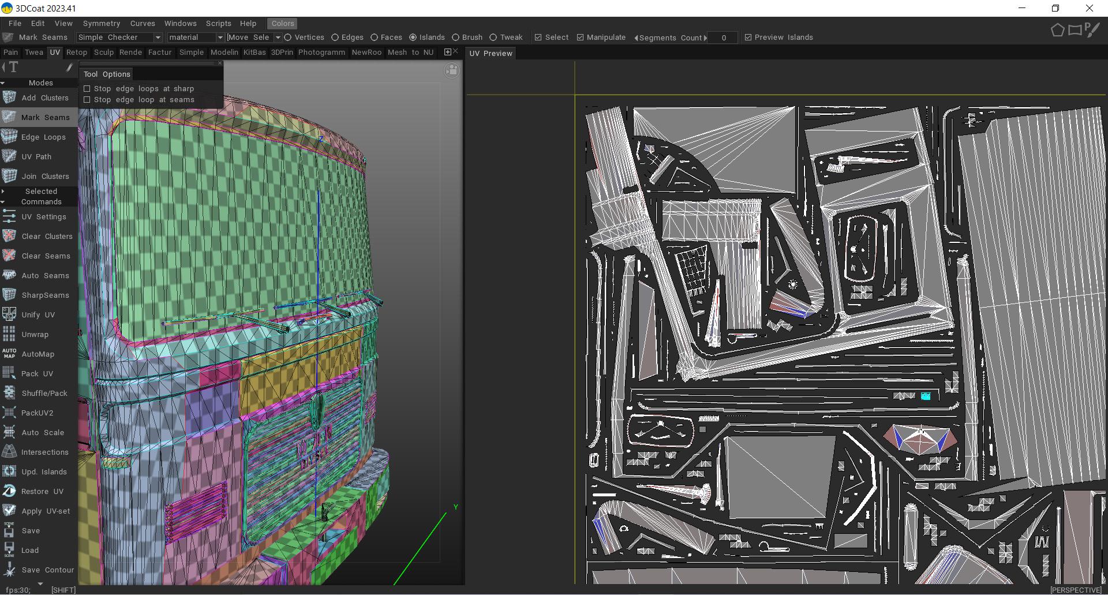
Task: Toggle the Preview Islands checkbox
Action: coord(748,38)
